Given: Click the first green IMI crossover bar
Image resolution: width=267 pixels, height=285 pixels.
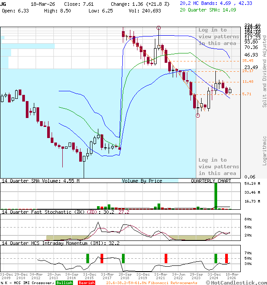Looking at the screenshot, I should [x=88, y=258].
